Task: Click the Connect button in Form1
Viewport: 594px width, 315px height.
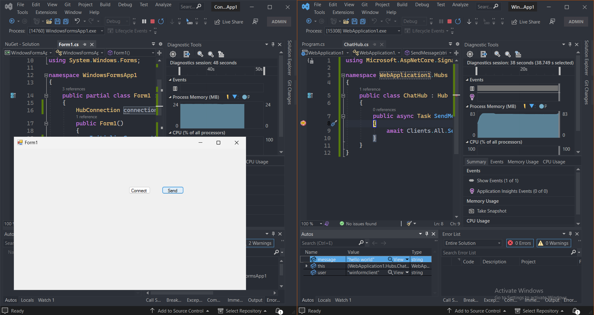Action: tap(139, 191)
